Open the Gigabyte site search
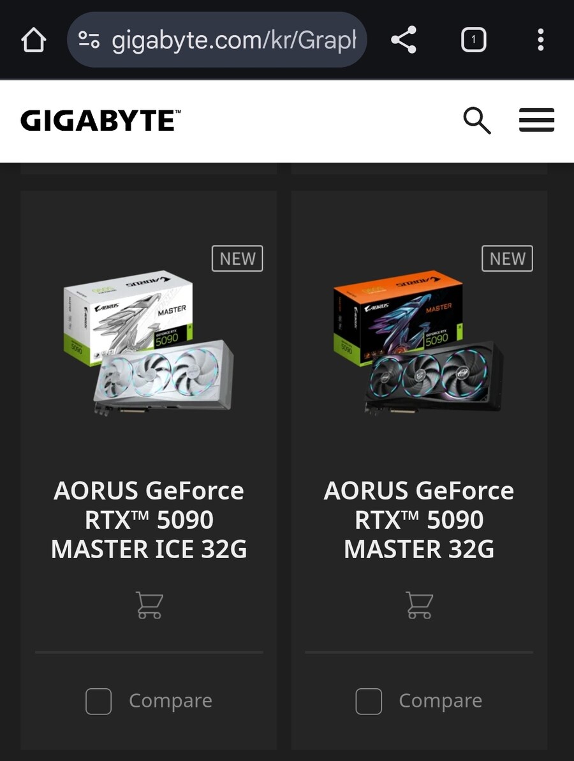Image resolution: width=574 pixels, height=761 pixels. tap(476, 121)
